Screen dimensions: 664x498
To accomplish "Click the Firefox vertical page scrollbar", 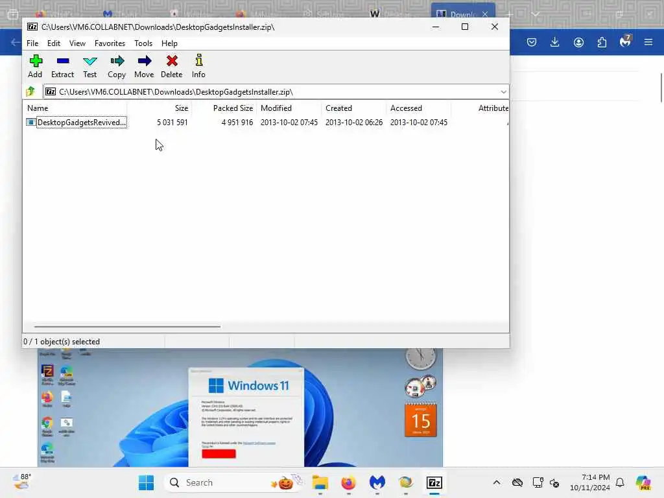I will tap(661, 88).
